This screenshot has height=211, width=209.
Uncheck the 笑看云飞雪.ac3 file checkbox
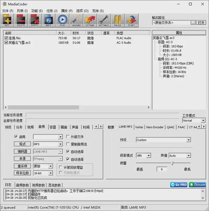click(6, 42)
